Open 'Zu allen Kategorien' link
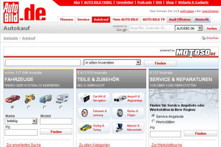 [94, 145]
